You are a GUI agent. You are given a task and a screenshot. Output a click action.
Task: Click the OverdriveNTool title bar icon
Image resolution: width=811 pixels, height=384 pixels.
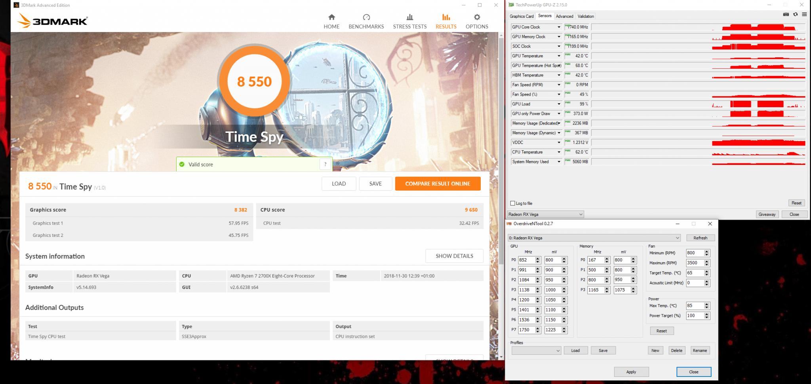tap(509, 224)
